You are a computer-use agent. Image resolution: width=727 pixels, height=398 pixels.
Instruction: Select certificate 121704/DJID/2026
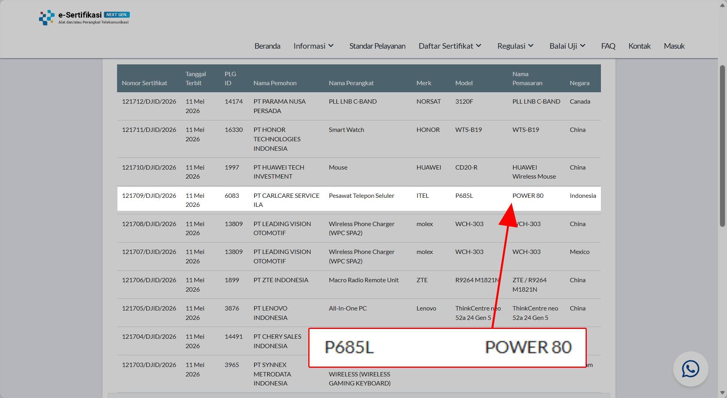[x=149, y=336]
